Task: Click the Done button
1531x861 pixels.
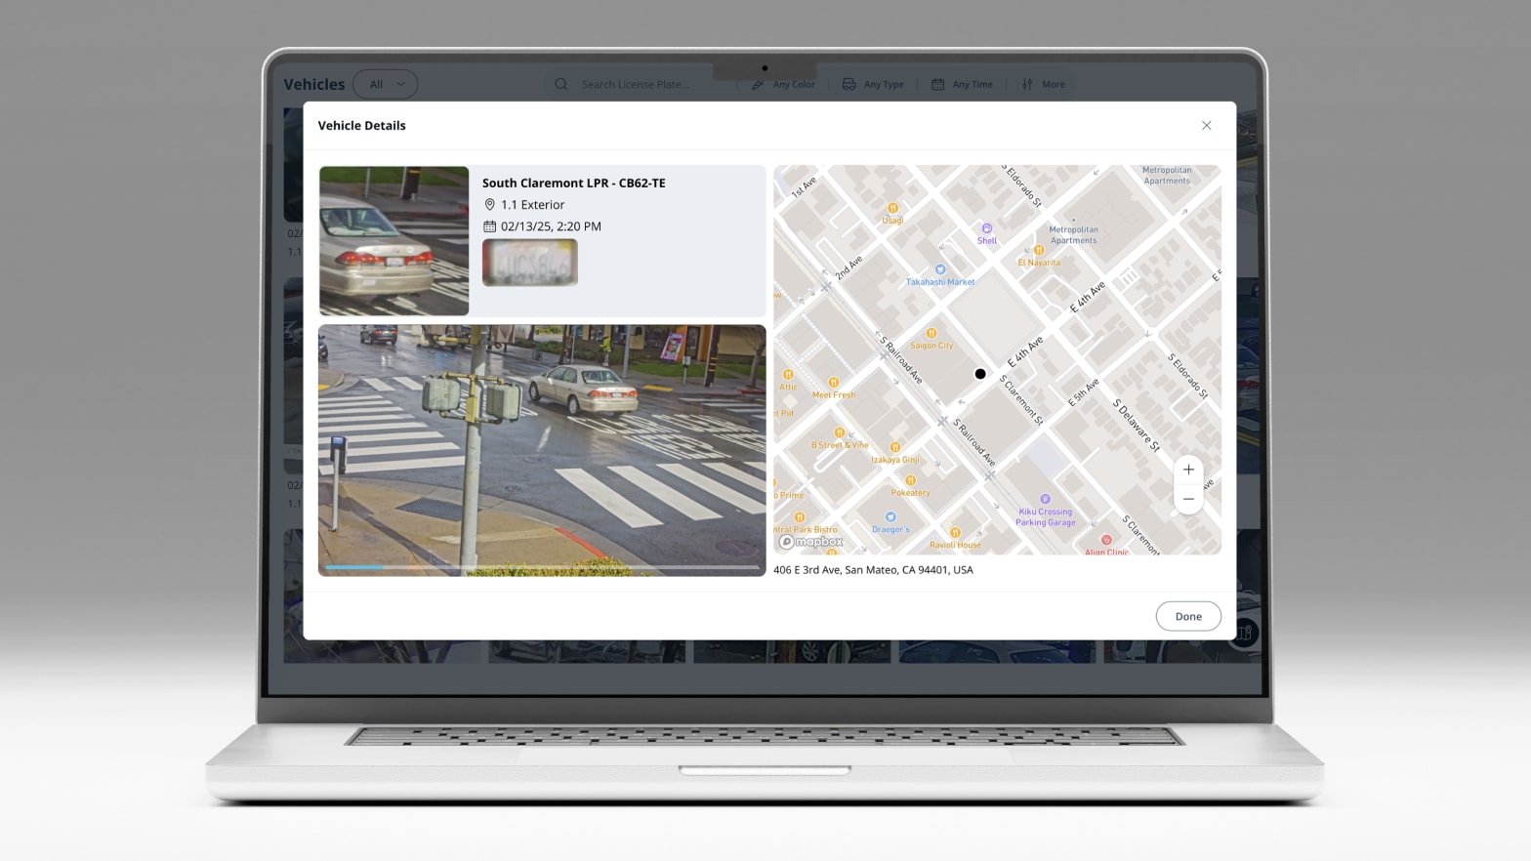Action: pos(1188,616)
